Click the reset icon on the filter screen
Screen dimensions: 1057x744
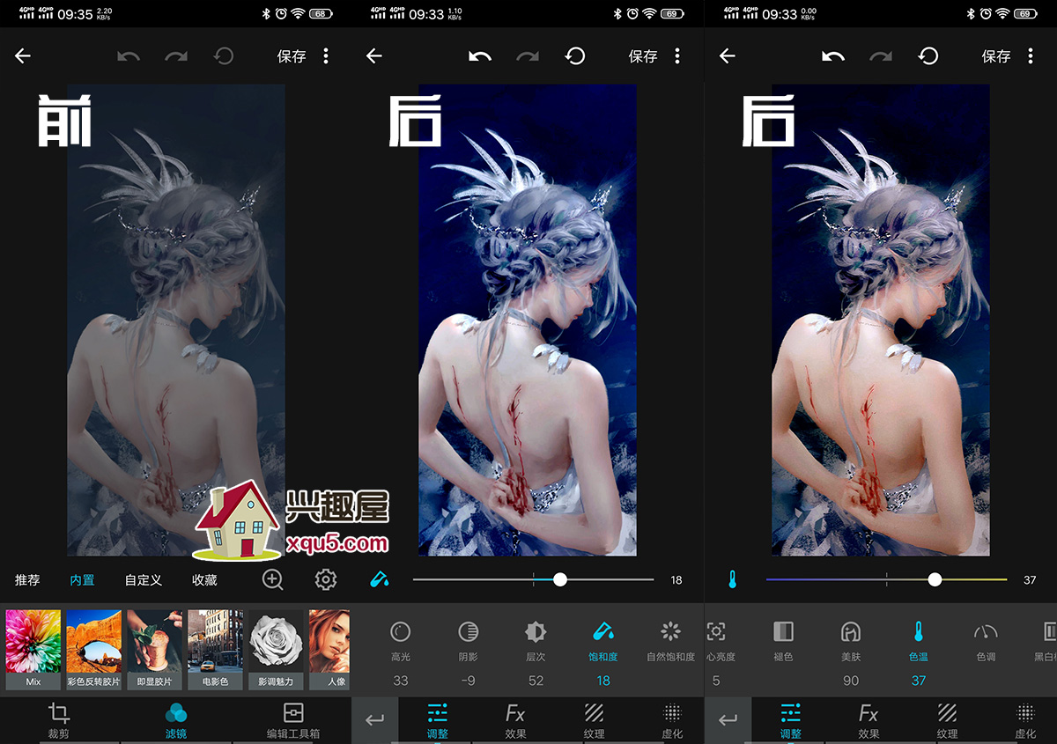pyautogui.click(x=224, y=56)
